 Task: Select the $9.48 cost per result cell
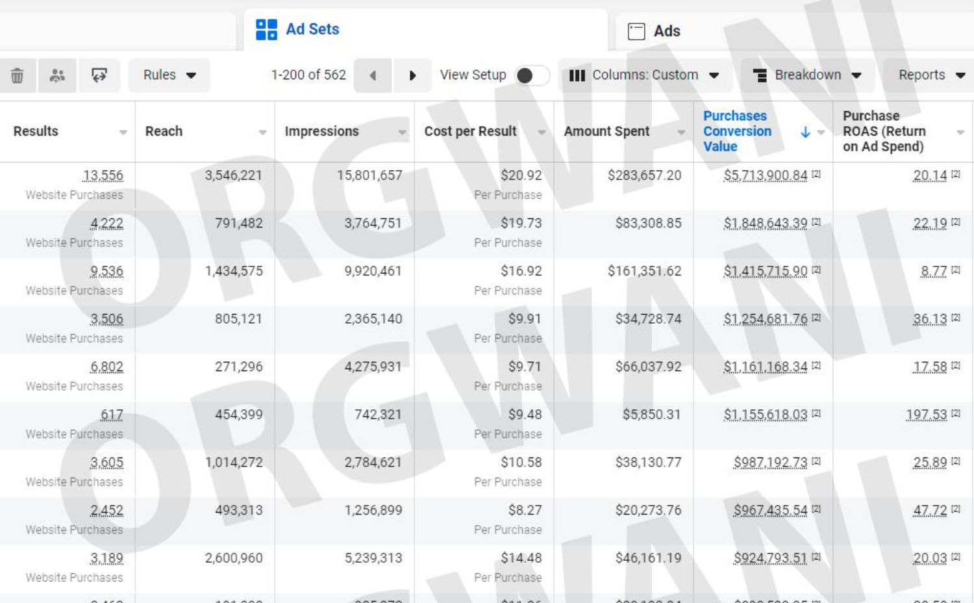tap(525, 415)
